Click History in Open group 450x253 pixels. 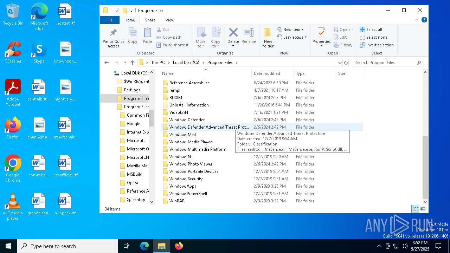342,45
